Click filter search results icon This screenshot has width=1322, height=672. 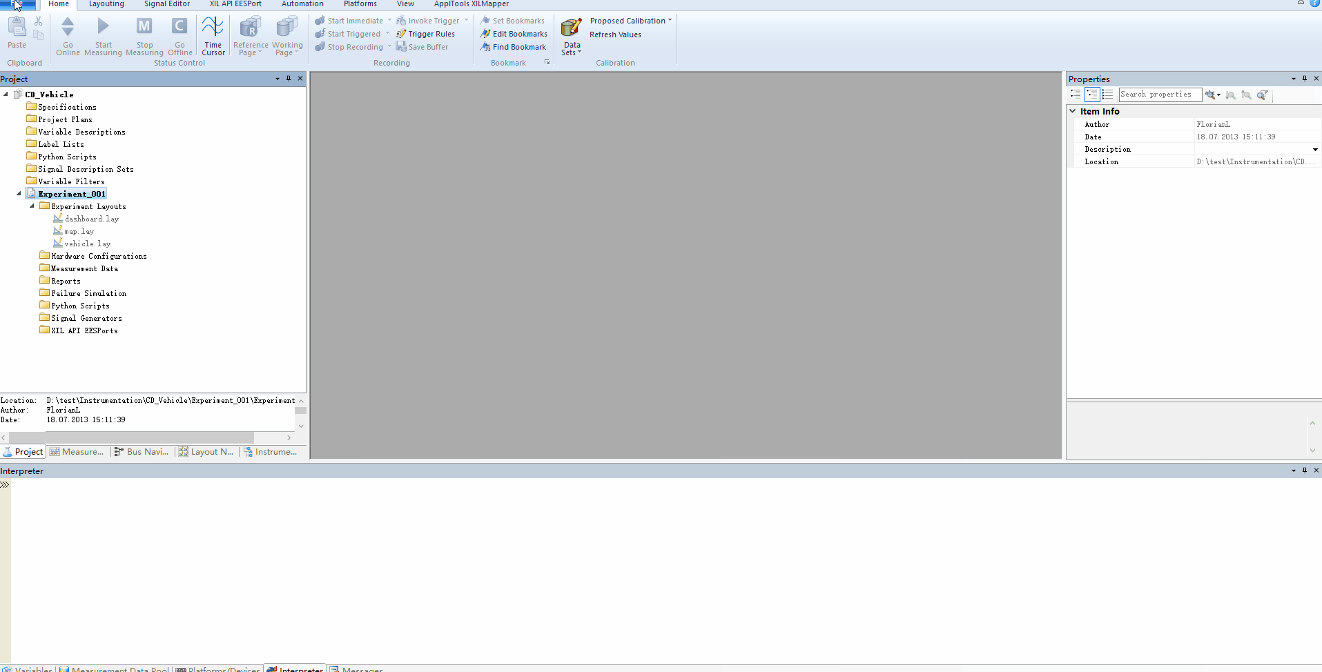coord(1263,95)
